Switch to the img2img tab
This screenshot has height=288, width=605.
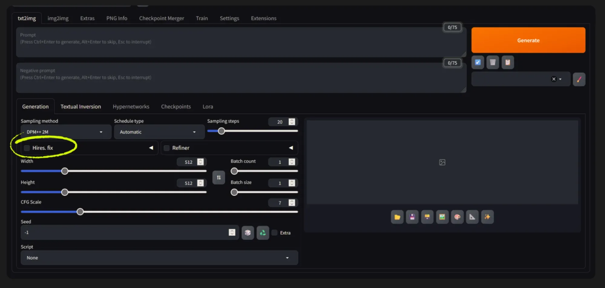click(58, 18)
